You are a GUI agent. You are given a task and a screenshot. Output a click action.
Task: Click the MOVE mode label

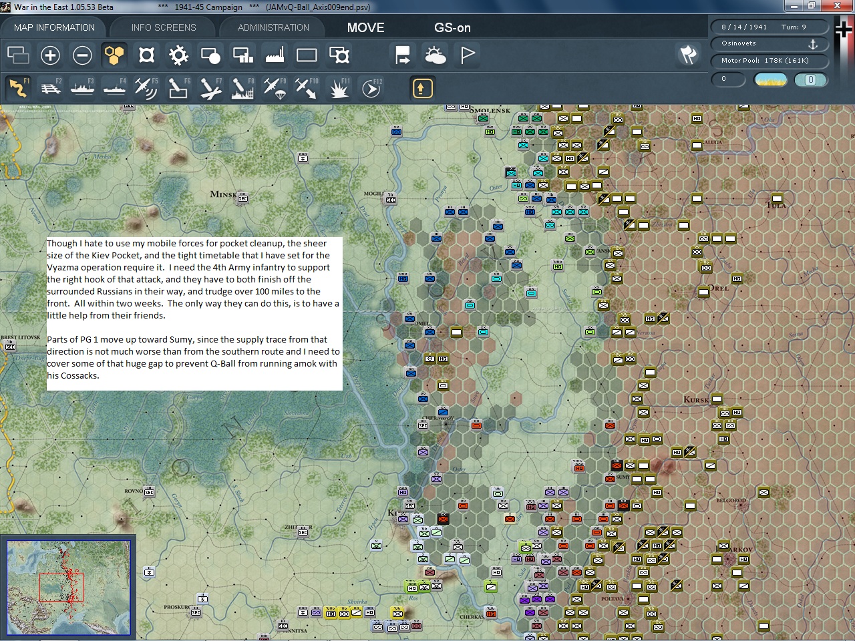point(365,28)
